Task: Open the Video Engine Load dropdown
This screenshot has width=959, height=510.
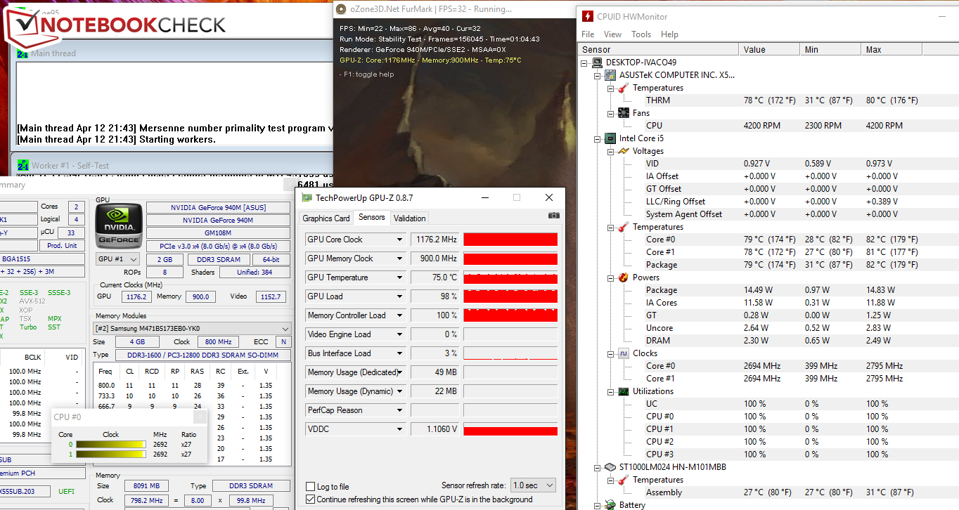Action: pos(400,334)
